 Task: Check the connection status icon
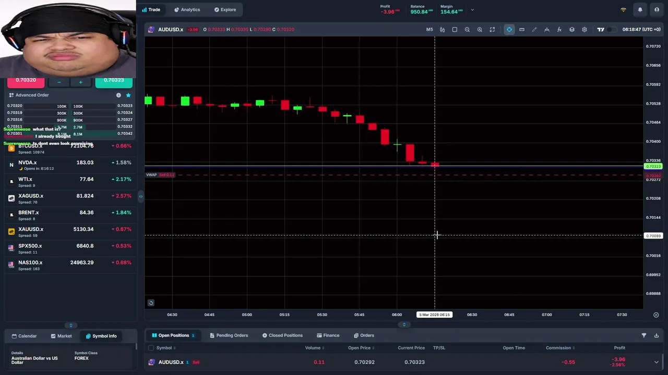tap(623, 10)
